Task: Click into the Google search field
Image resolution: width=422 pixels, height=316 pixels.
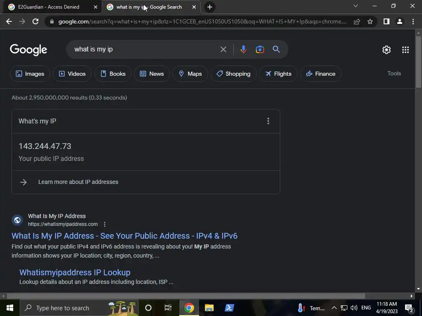Action: pyautogui.click(x=145, y=49)
